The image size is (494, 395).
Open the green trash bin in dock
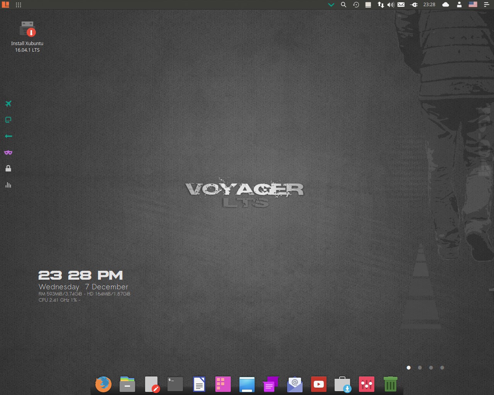391,384
